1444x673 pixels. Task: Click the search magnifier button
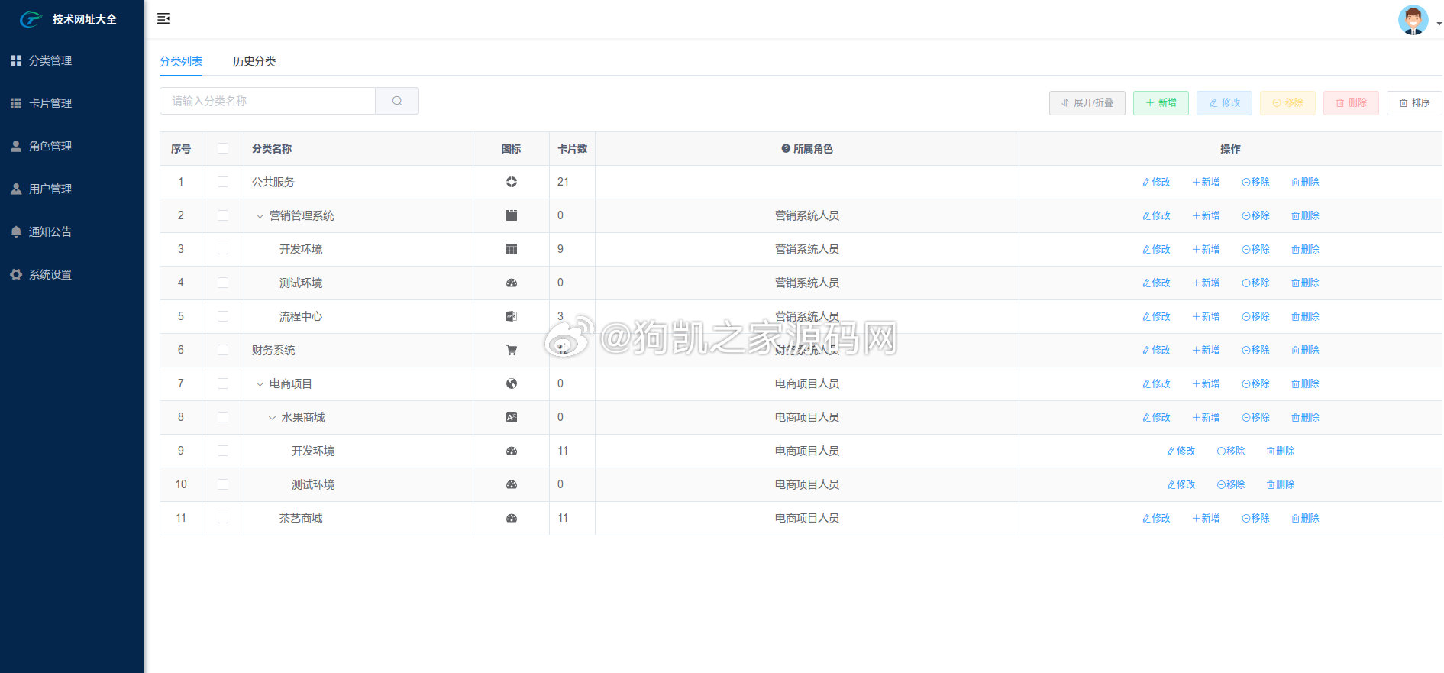pyautogui.click(x=397, y=101)
